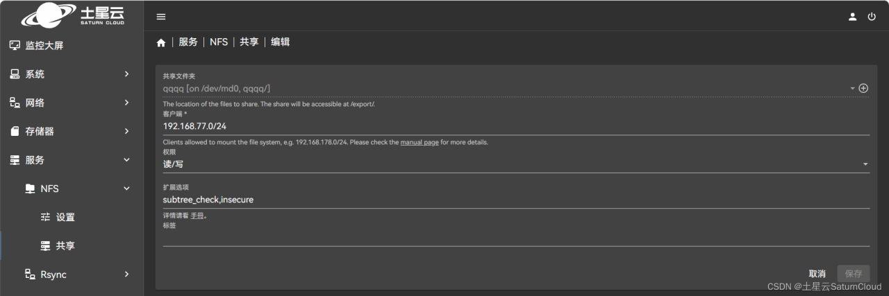Click the 取消 cancel button
This screenshot has height=296, width=889.
(x=817, y=274)
